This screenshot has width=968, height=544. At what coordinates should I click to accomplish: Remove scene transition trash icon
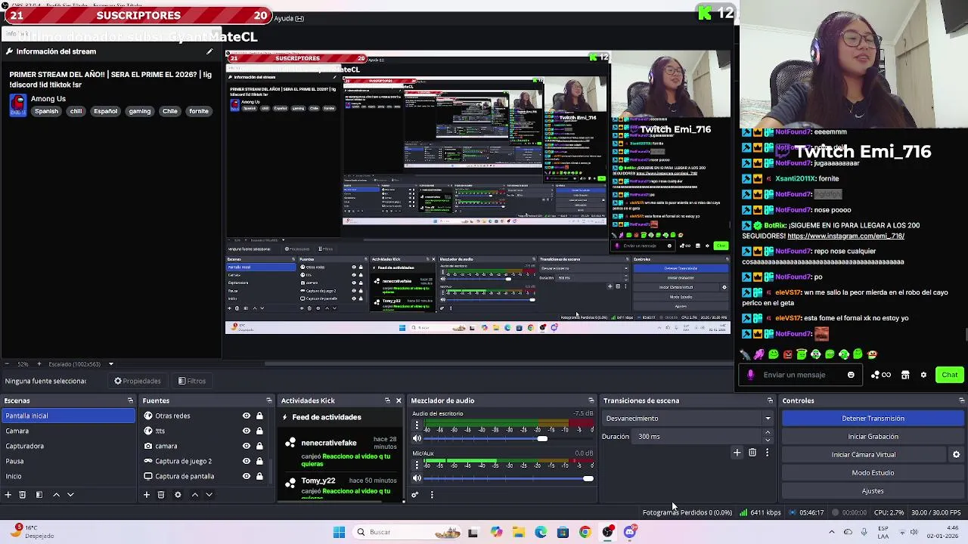click(x=752, y=453)
